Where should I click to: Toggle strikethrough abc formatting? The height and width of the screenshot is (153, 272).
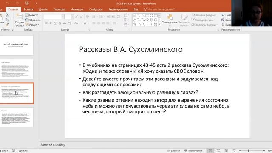point(64,23)
